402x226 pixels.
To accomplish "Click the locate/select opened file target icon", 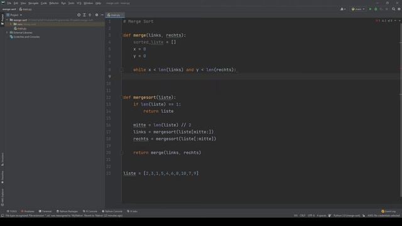I will pos(79,15).
